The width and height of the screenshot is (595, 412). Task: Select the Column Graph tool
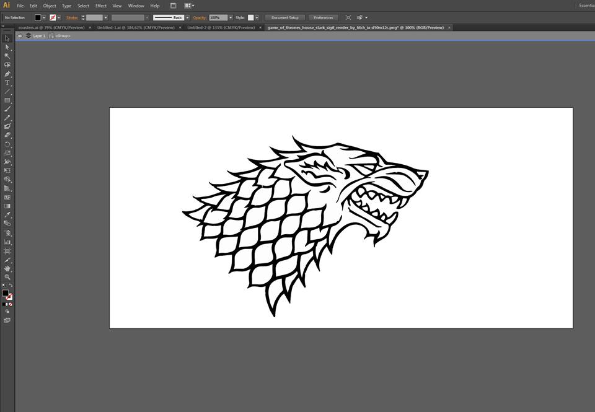(x=7, y=242)
